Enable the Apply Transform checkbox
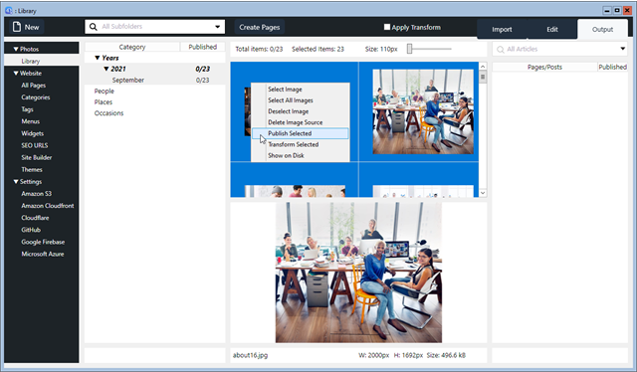 tap(387, 27)
